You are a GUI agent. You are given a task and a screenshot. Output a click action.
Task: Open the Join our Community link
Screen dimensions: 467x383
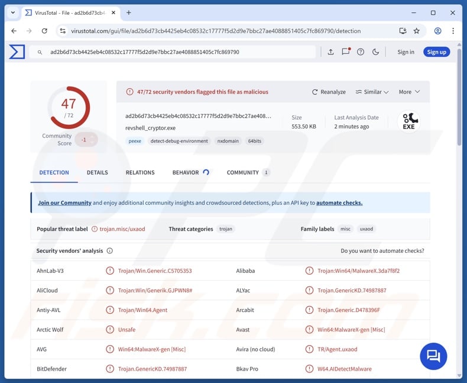(64, 203)
